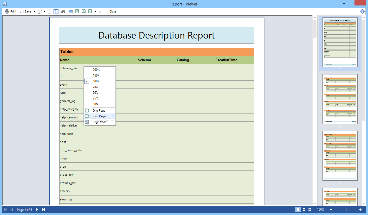Go to first page arrow in status bar
368x215 pixels.
pyautogui.click(x=5, y=210)
